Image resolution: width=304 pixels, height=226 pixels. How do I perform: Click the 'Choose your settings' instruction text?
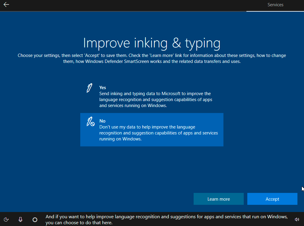(152, 58)
